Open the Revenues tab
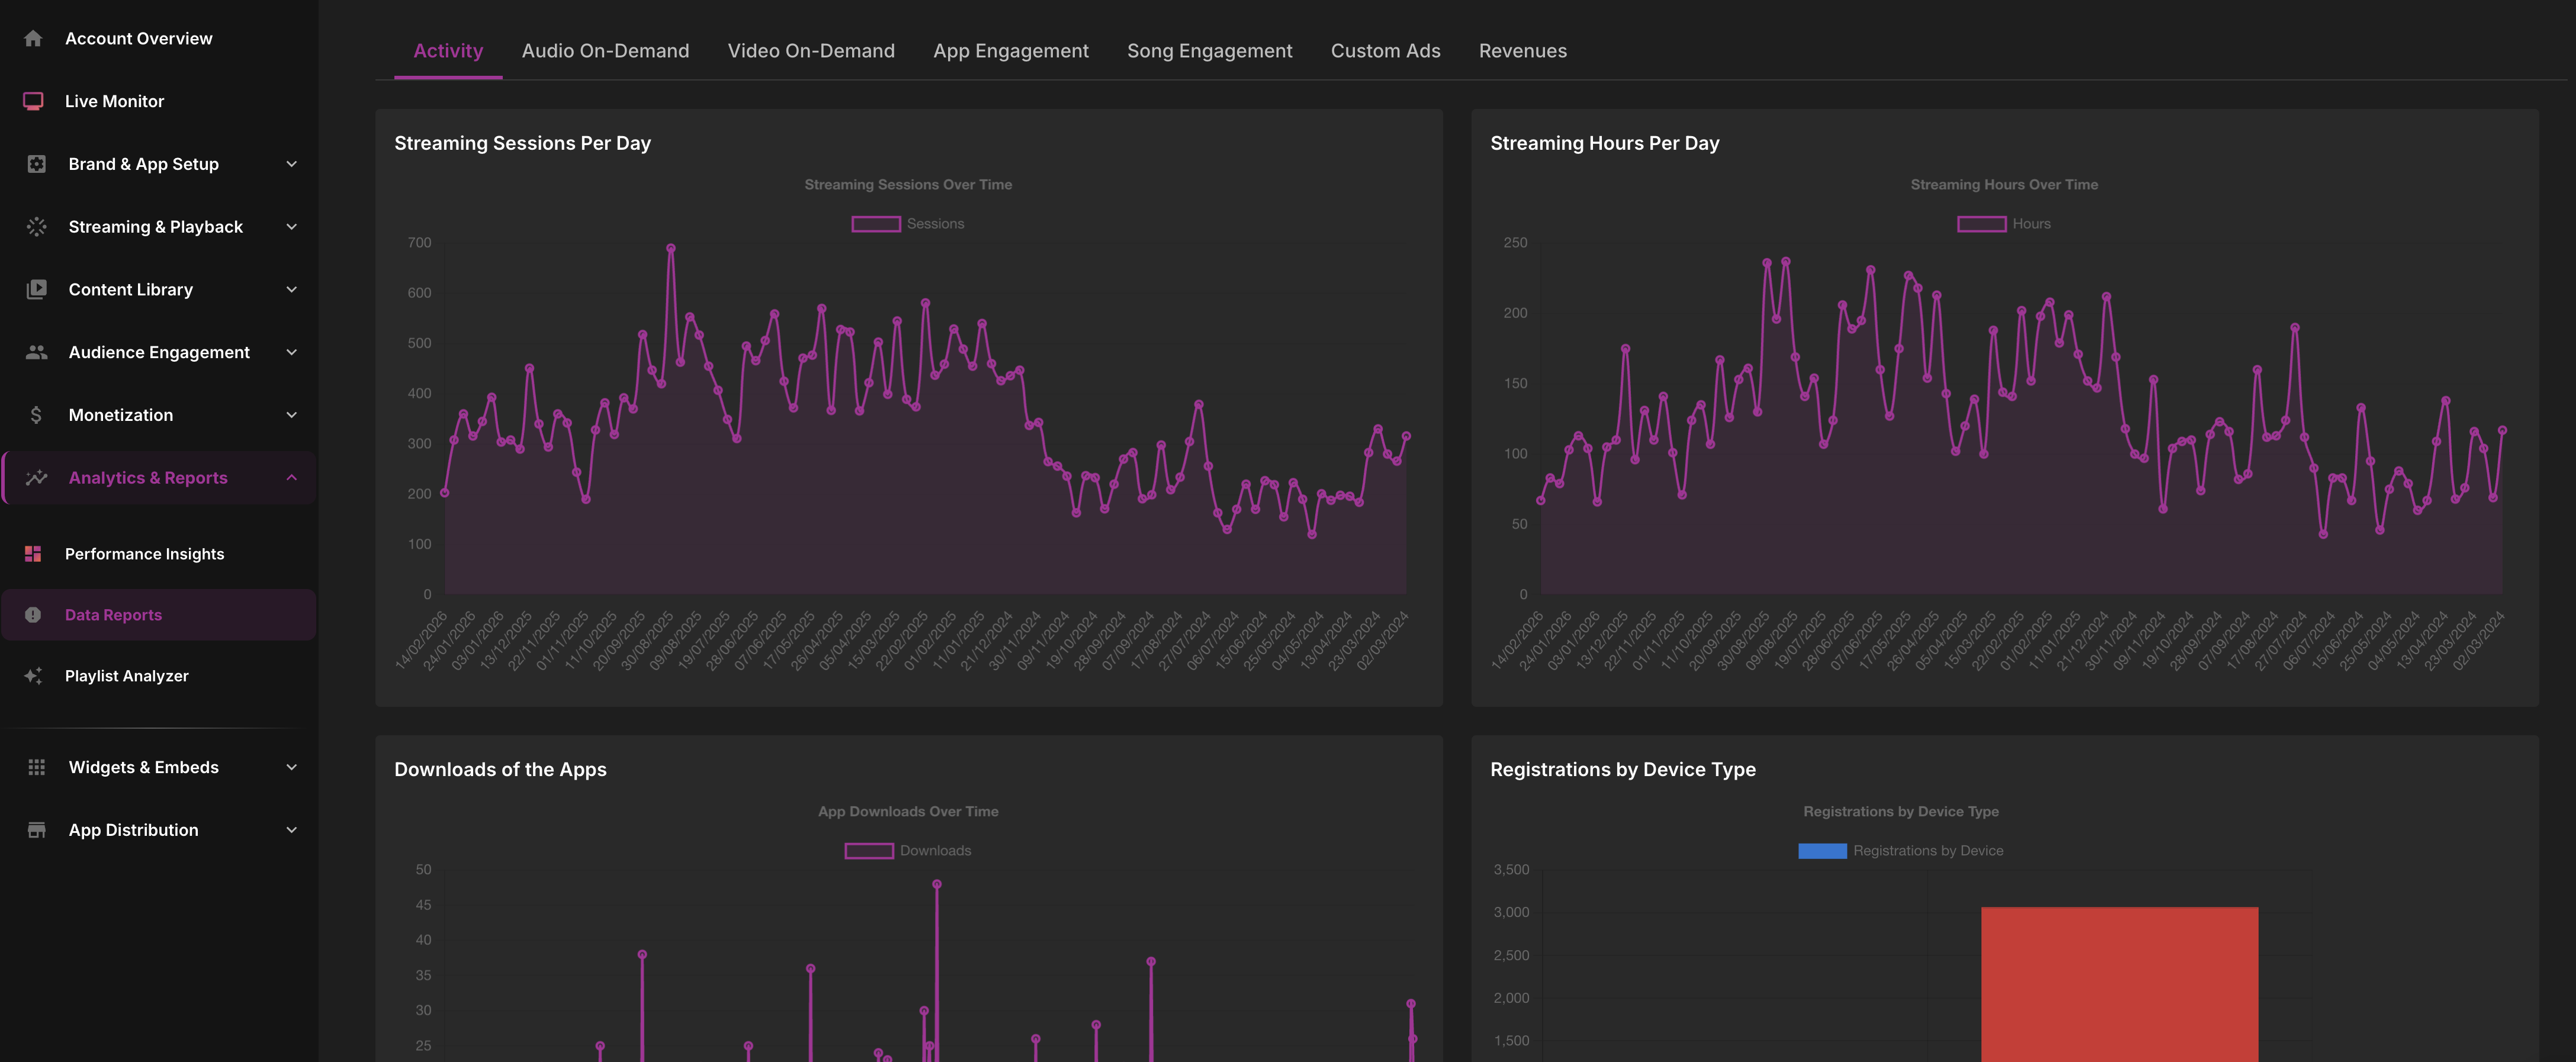The height and width of the screenshot is (1062, 2576). pos(1522,51)
